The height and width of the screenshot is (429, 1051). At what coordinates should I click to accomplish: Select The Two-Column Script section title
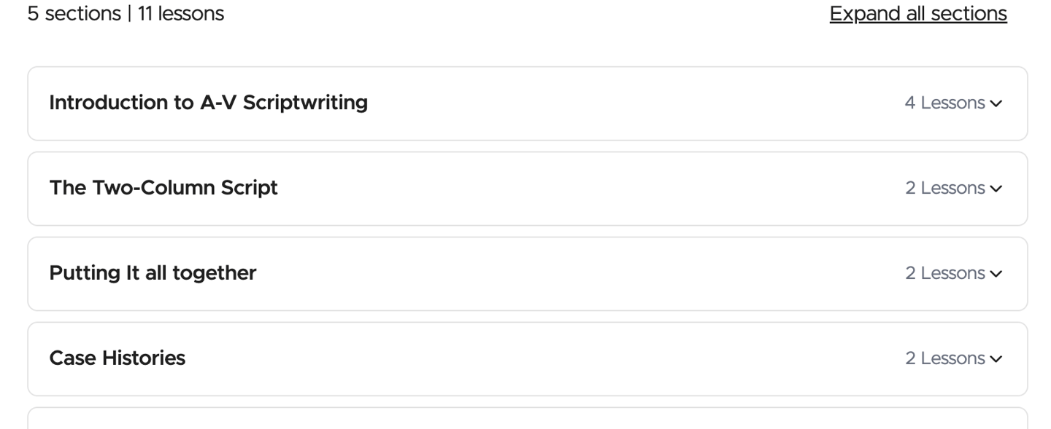pyautogui.click(x=163, y=188)
